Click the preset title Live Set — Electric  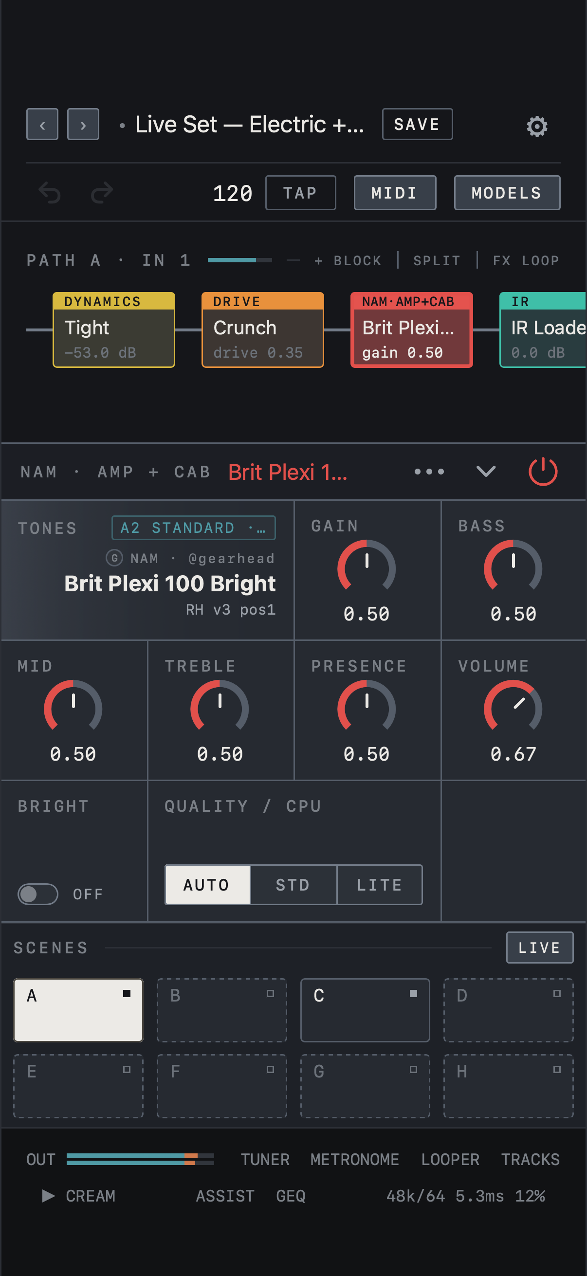coord(250,124)
